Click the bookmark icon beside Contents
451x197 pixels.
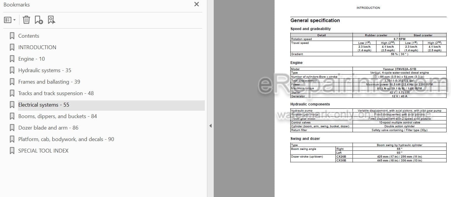[x=12, y=36]
